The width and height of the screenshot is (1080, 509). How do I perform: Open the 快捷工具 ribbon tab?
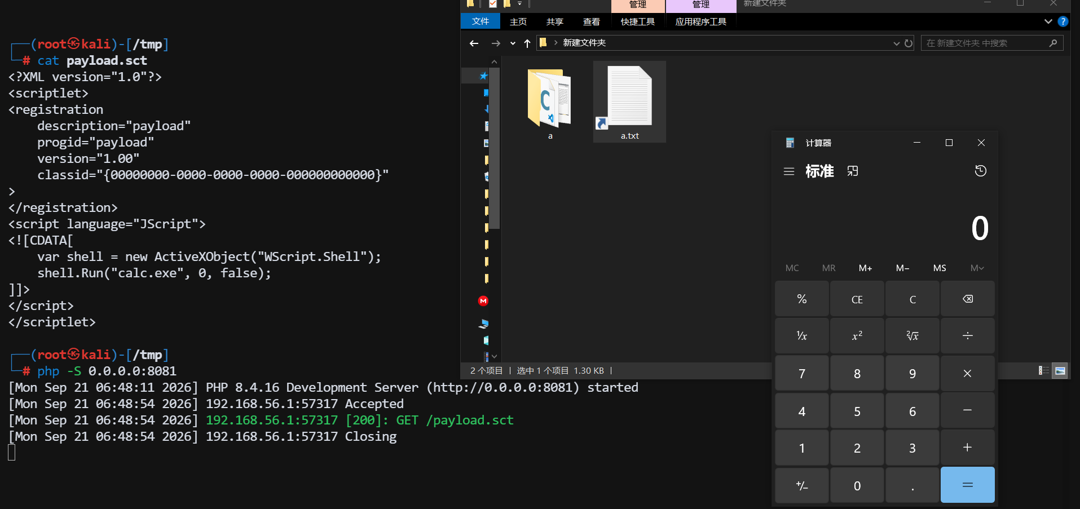pos(638,21)
